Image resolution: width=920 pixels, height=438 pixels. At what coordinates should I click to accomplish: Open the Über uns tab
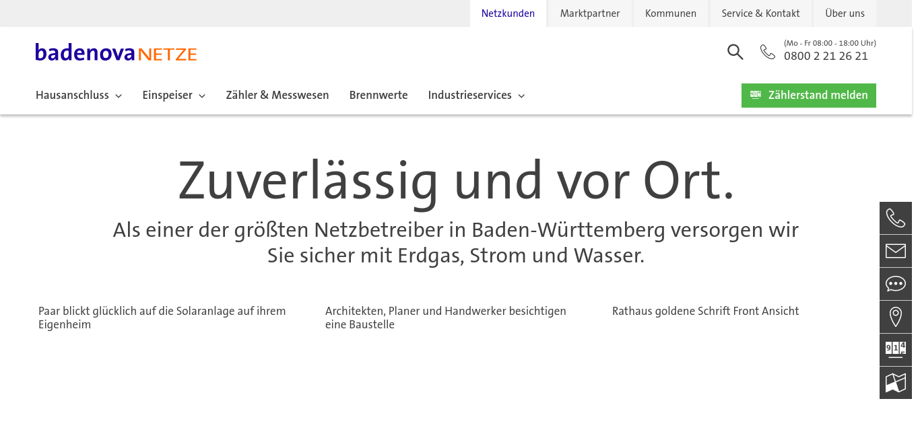coord(845,13)
